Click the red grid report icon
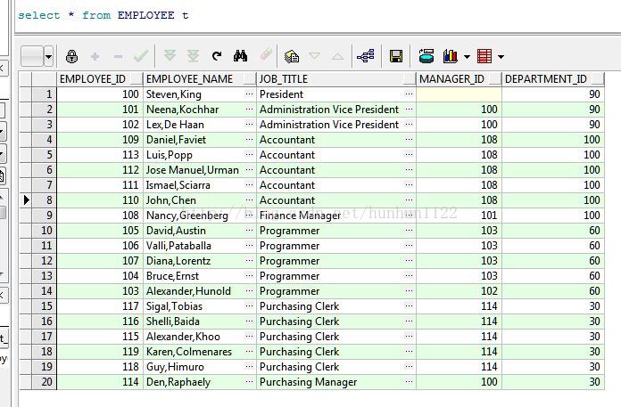 [484, 56]
